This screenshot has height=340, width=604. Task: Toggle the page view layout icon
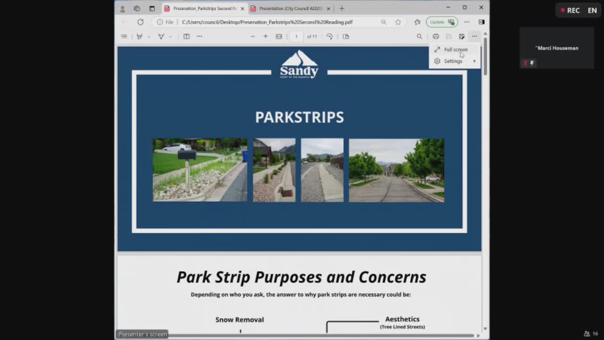pos(346,36)
